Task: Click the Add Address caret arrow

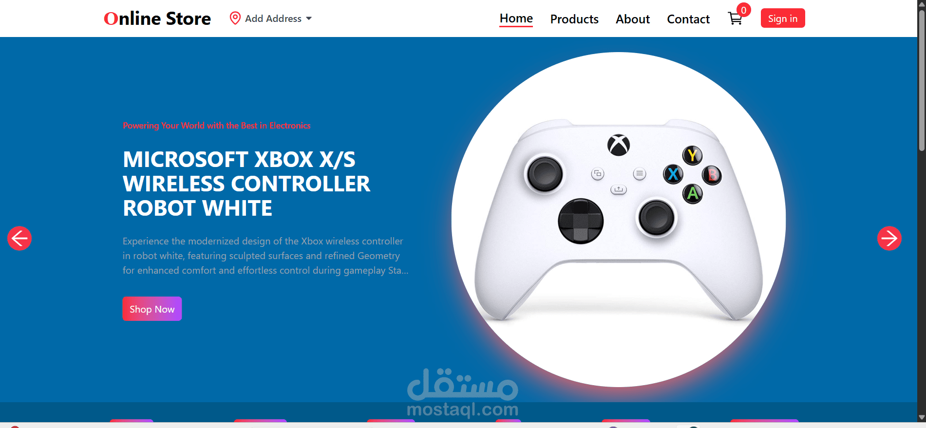Action: coord(309,19)
